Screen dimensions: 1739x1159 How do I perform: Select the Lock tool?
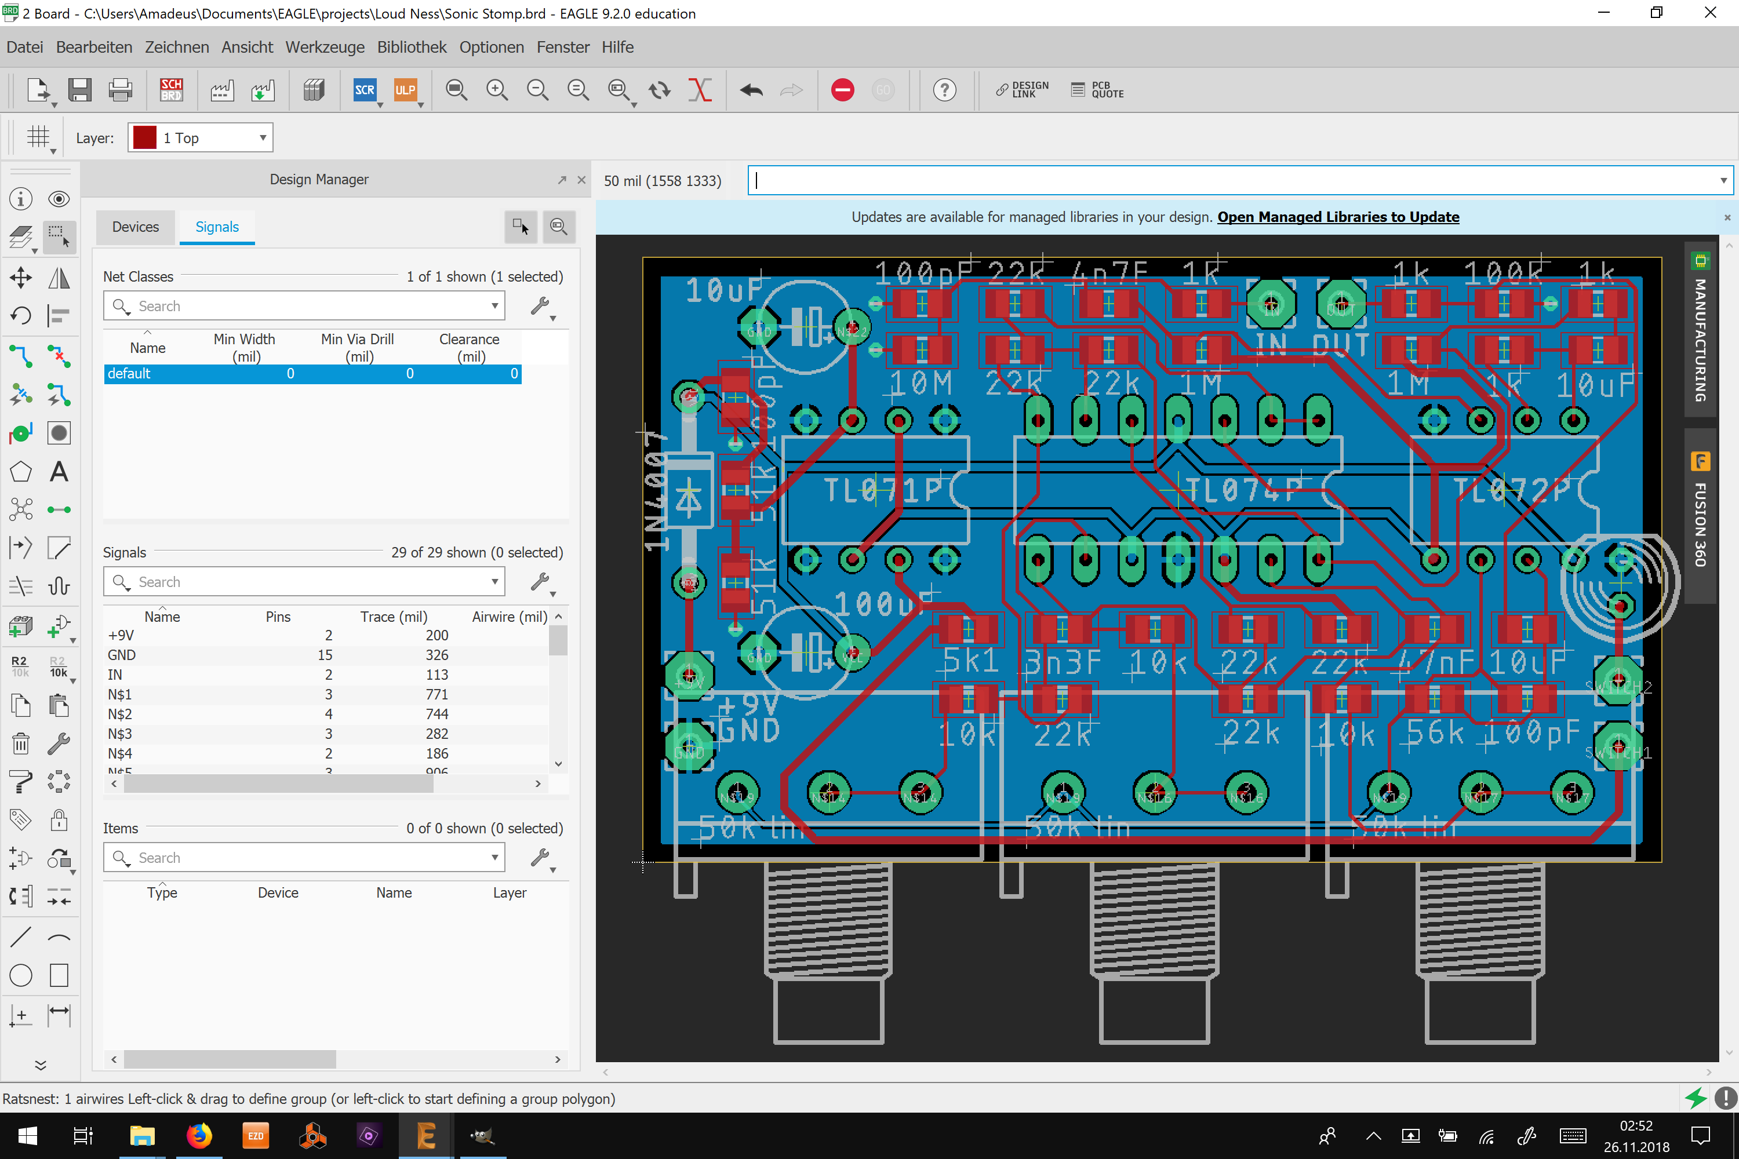pos(59,820)
